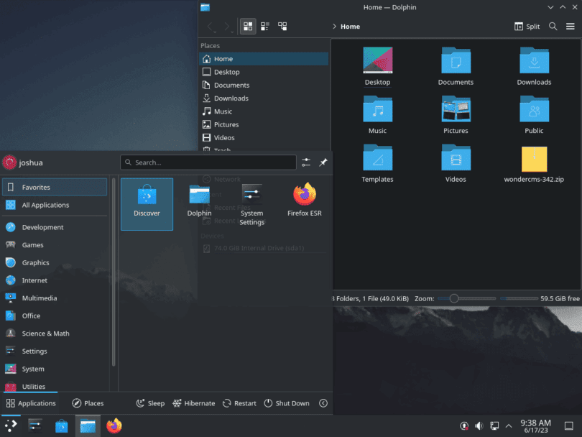Open Dolphin's search bar via magnifier icon
The width and height of the screenshot is (582, 437).
tap(553, 26)
